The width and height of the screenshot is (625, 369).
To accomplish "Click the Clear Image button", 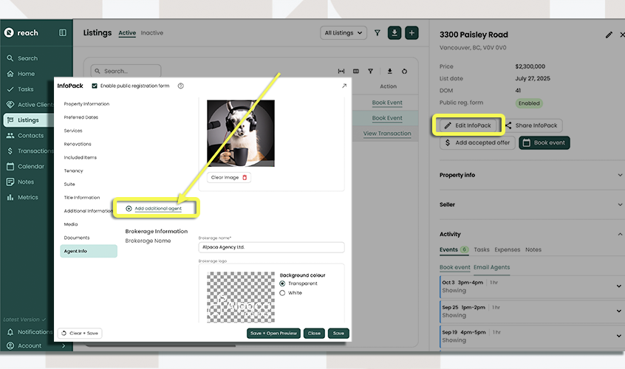I will [x=228, y=178].
